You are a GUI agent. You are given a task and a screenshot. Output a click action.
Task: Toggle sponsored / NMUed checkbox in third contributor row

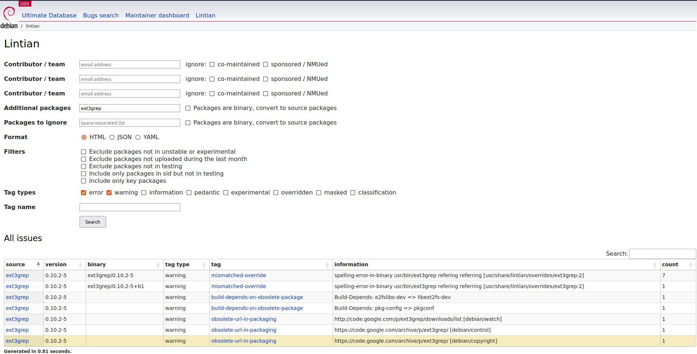pos(266,94)
